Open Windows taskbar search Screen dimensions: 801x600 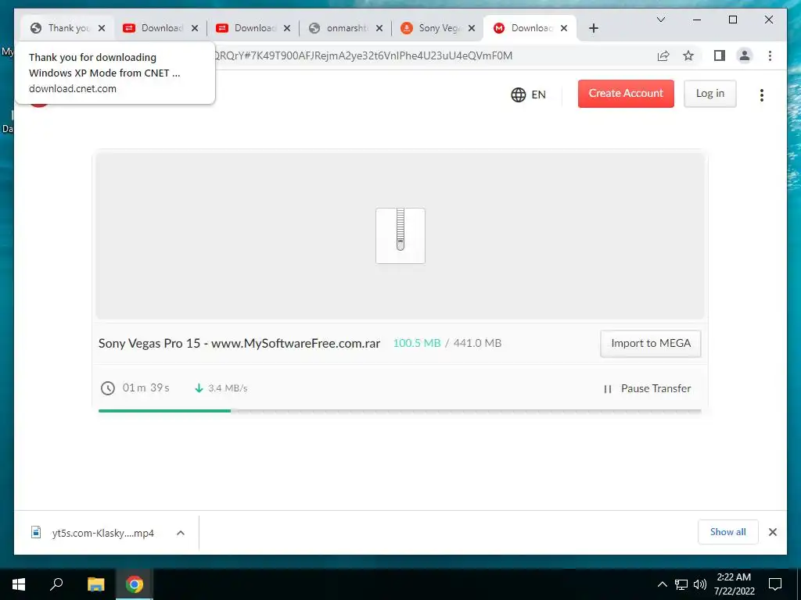[x=56, y=584]
